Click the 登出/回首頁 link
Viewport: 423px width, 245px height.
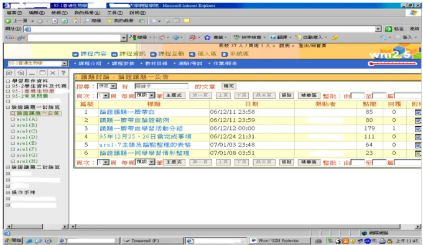(x=312, y=46)
